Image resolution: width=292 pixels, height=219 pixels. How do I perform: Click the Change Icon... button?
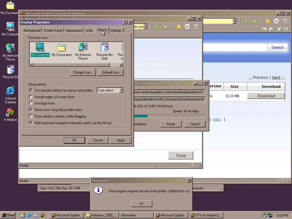[x=83, y=72]
